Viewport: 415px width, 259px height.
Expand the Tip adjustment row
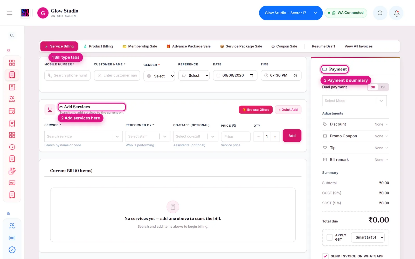355,148
